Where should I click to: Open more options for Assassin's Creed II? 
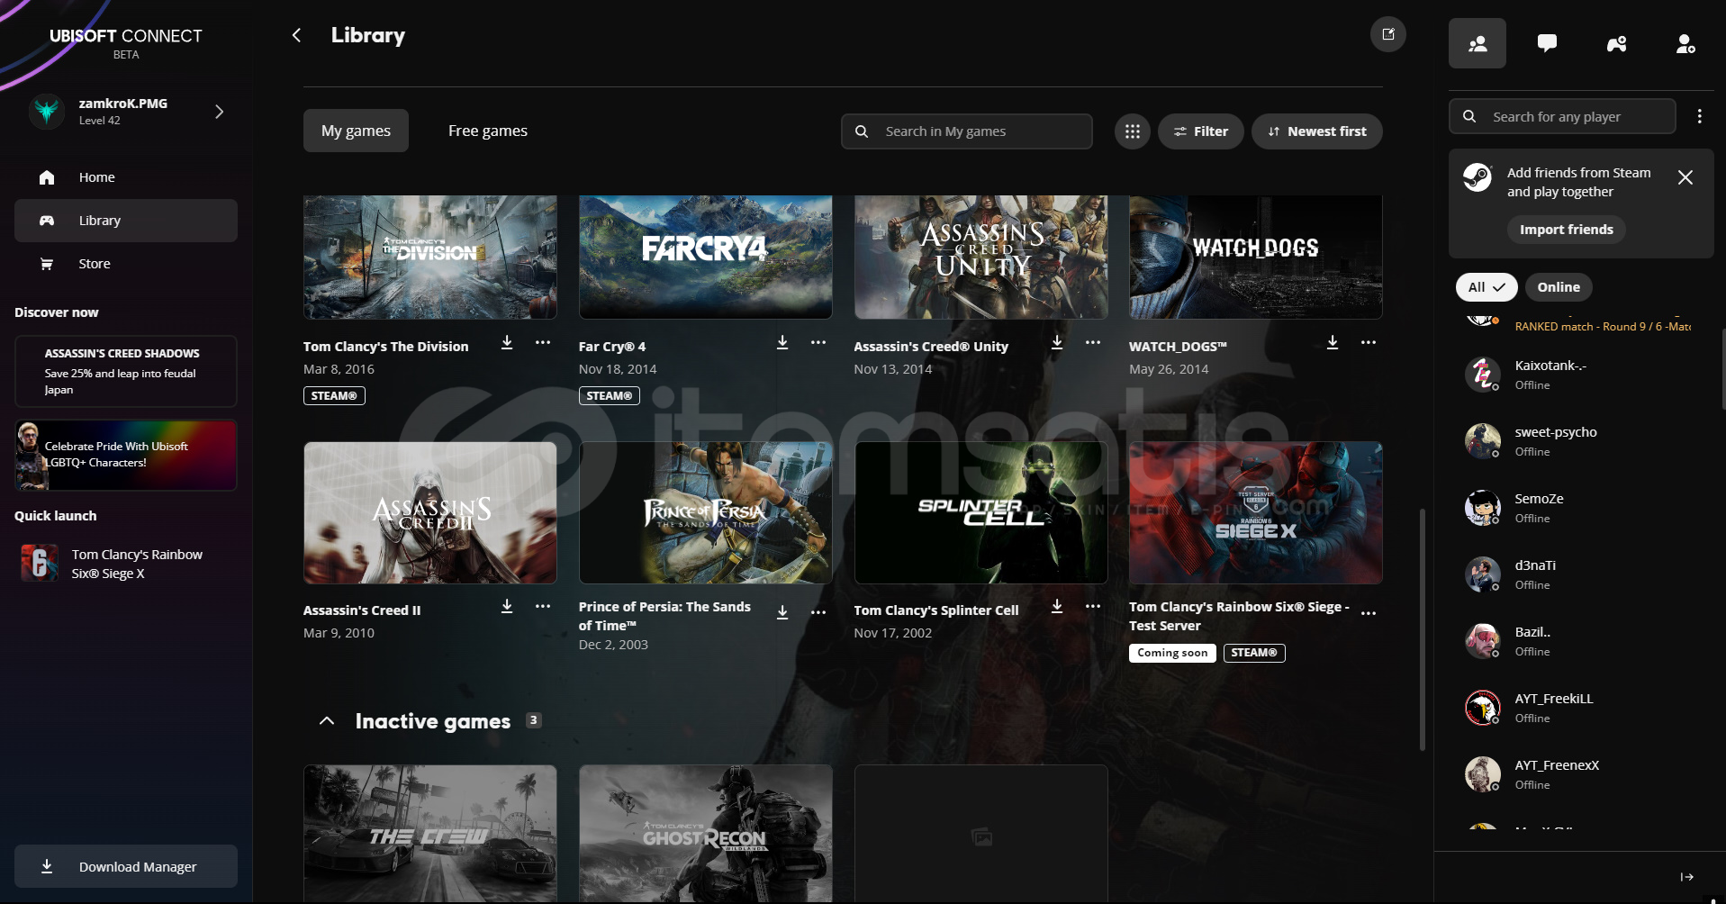[x=543, y=607]
